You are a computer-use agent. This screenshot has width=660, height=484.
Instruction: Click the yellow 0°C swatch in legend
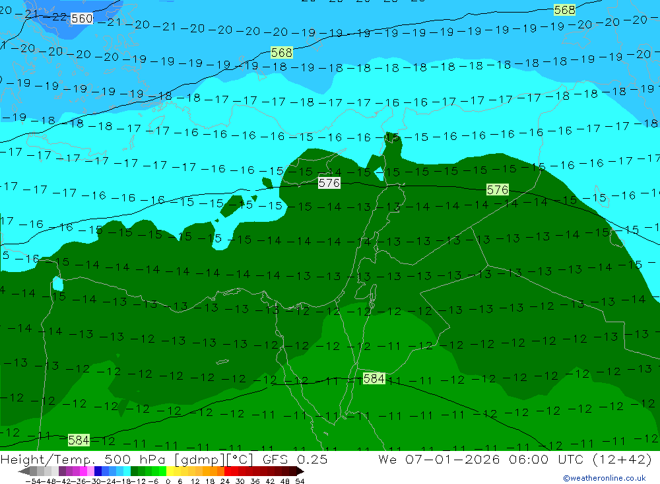pos(170,471)
